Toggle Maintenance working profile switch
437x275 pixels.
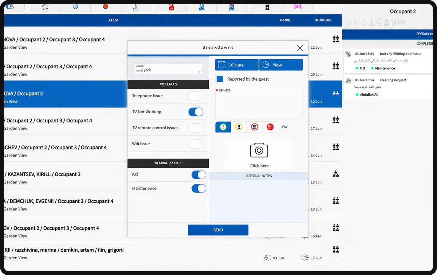[199, 189]
